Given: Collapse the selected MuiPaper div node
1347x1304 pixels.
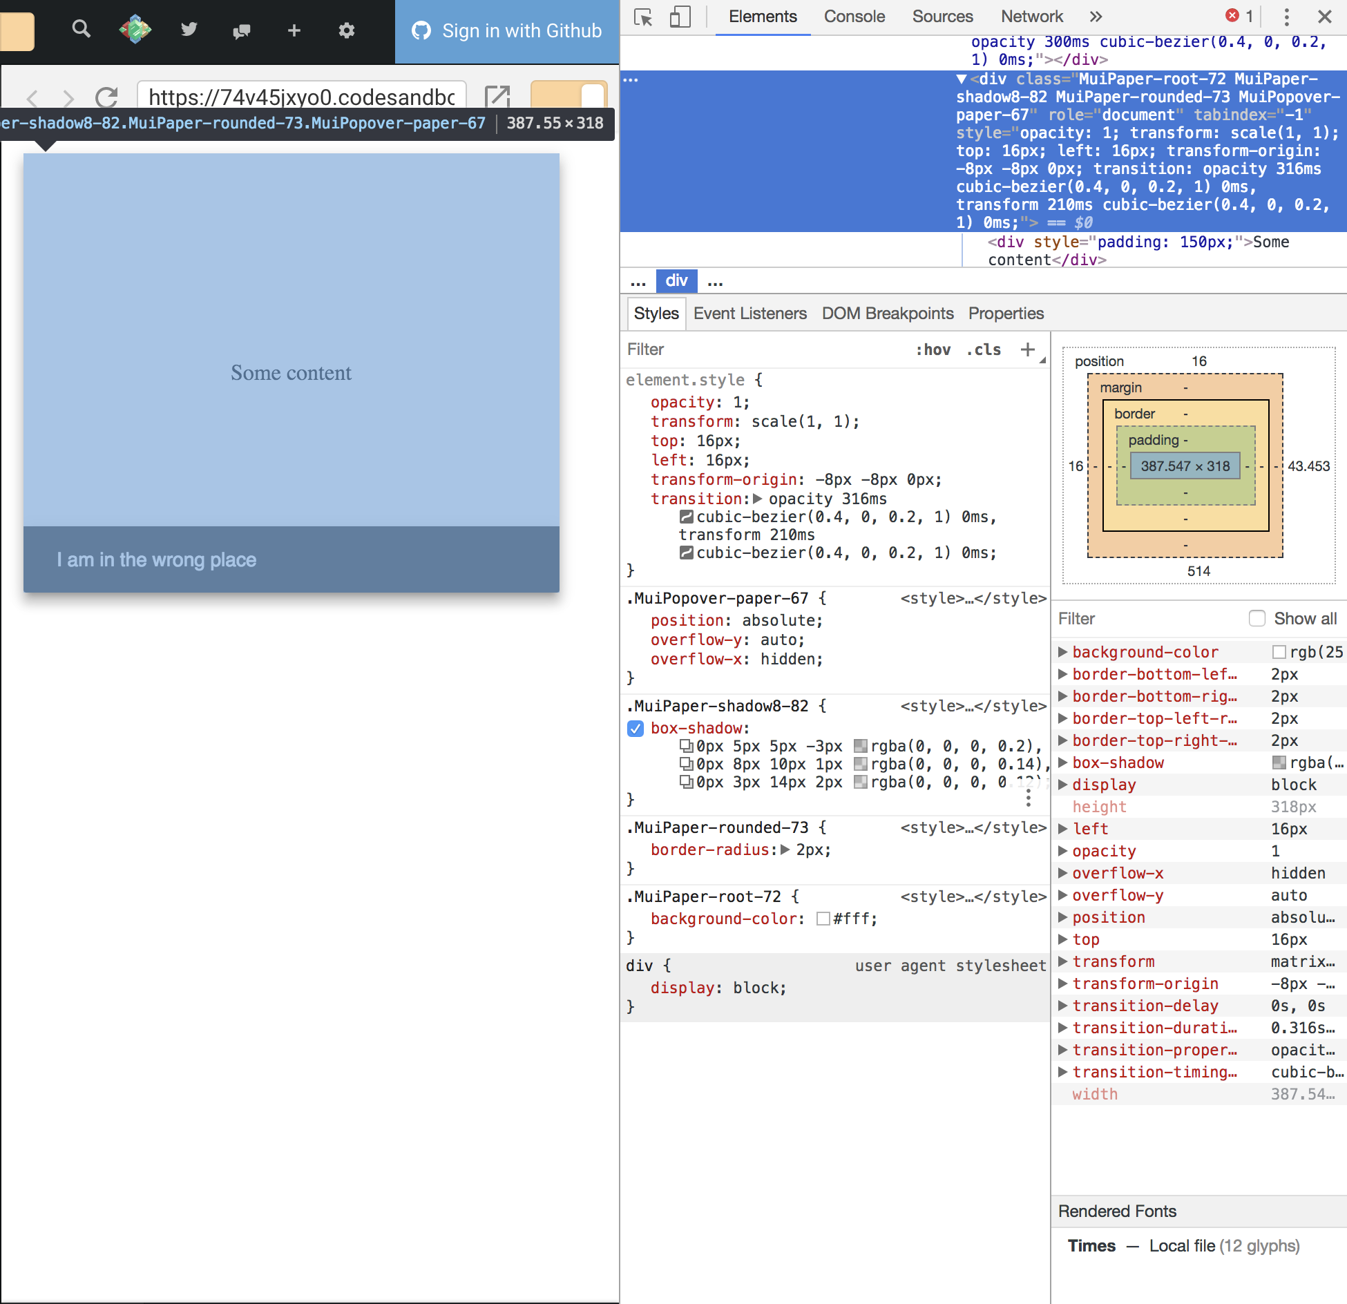Looking at the screenshot, I should [959, 79].
